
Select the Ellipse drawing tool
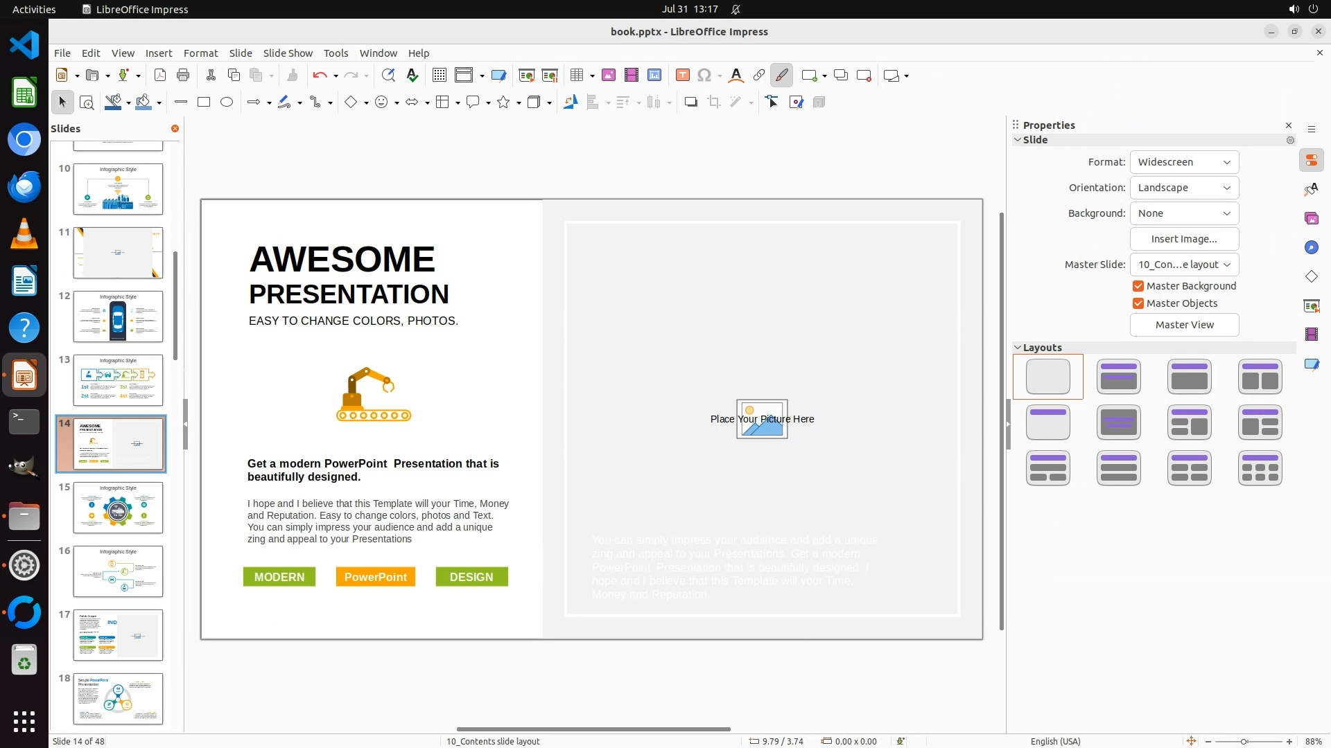[x=227, y=103]
